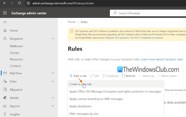Viewport: 186px width, 117px height.
Task: Click the Migration icon in sidebar
Action: point(5,90)
